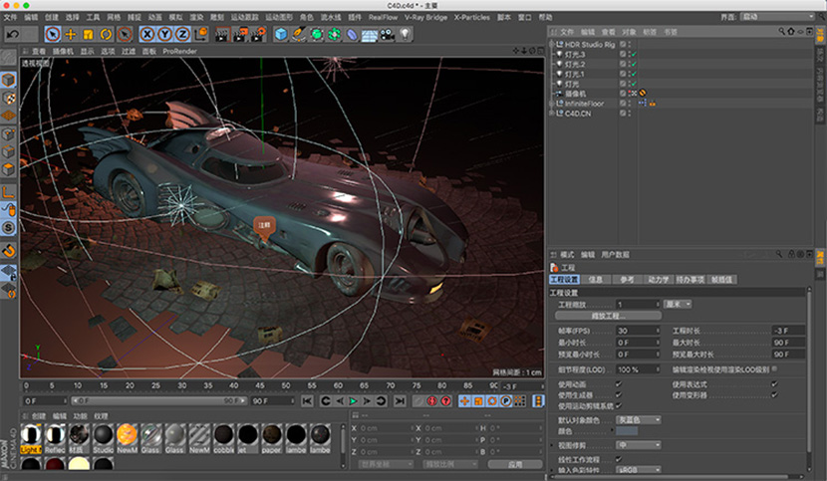
Task: Open the 厘米 unit dropdown
Action: [678, 304]
